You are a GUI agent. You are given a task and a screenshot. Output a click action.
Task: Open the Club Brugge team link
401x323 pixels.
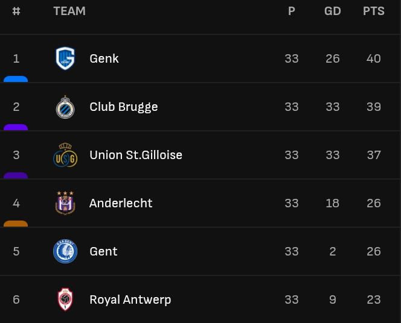pos(124,107)
